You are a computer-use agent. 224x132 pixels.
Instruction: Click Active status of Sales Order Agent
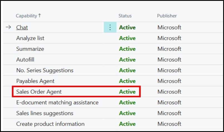tap(127, 92)
